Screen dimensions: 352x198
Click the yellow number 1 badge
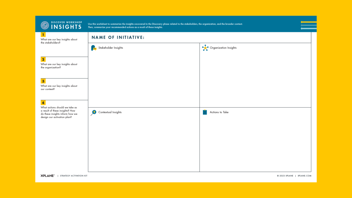(x=43, y=35)
